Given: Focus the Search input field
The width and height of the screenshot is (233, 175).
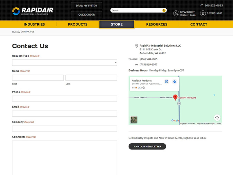Looking at the screenshot, I should (x=137, y=10).
